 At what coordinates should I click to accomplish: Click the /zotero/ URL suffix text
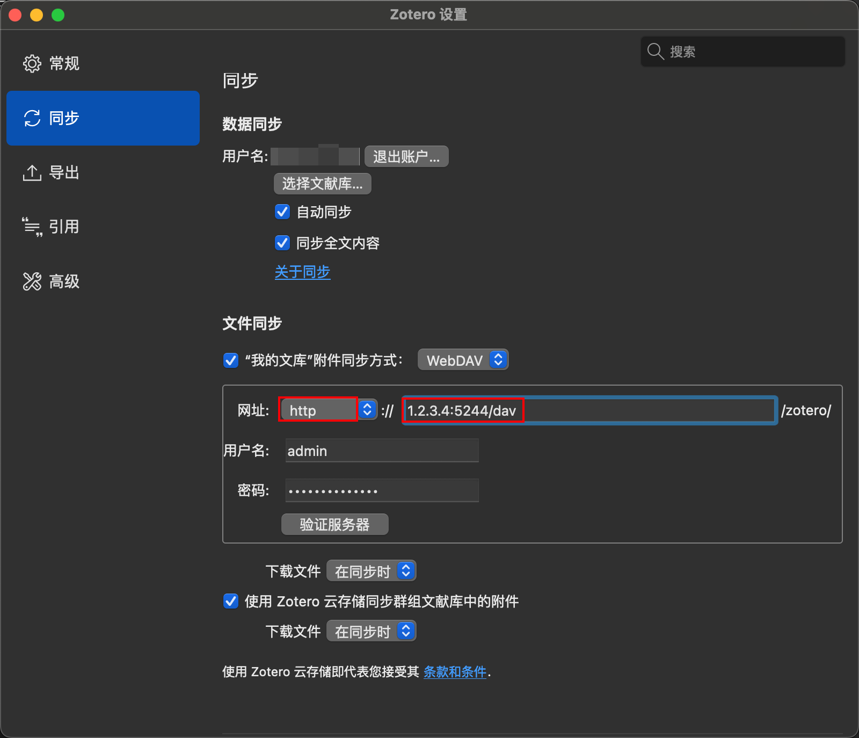pyautogui.click(x=806, y=410)
